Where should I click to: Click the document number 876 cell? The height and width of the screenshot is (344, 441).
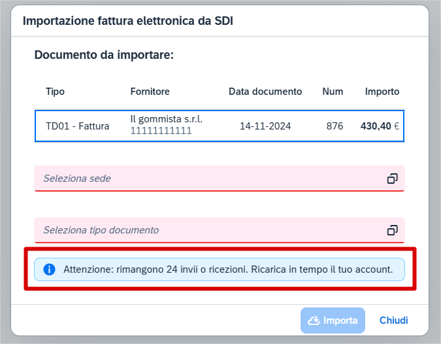pos(335,126)
